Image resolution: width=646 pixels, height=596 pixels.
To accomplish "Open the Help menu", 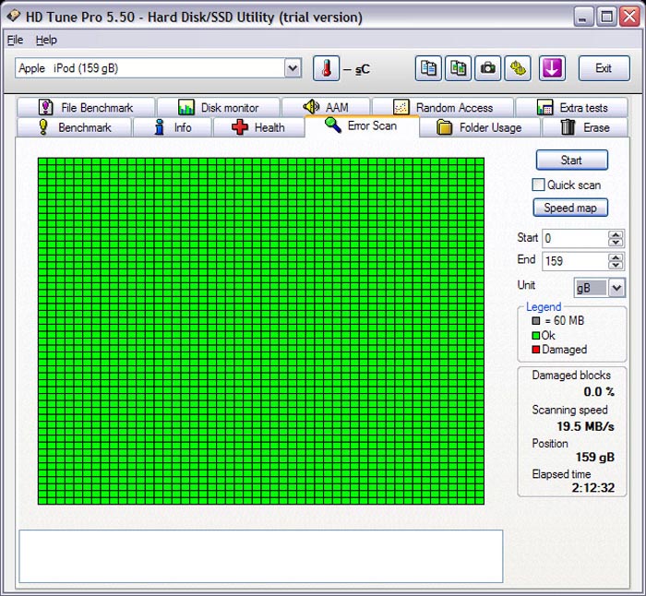I will coord(46,40).
